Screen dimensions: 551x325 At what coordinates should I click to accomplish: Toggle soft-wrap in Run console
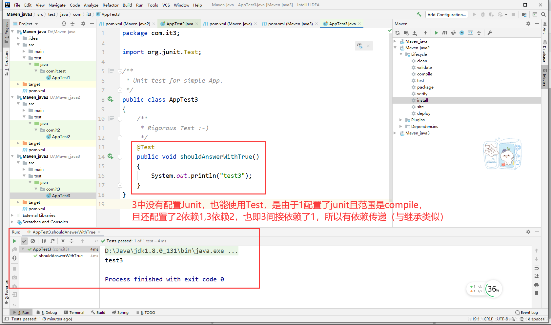pos(537,268)
